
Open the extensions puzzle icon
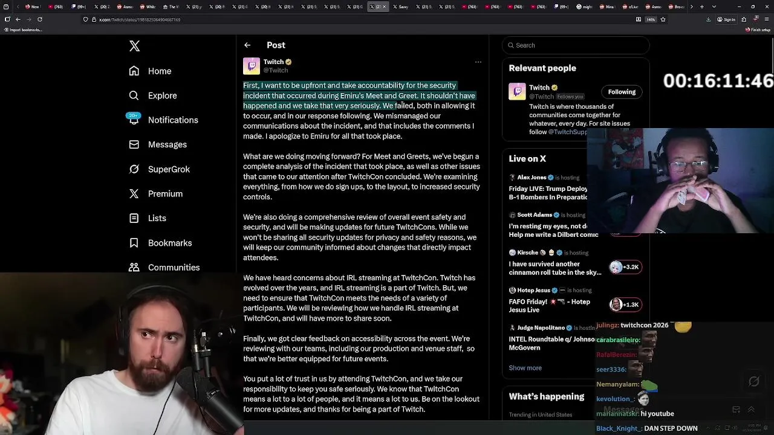click(x=744, y=19)
